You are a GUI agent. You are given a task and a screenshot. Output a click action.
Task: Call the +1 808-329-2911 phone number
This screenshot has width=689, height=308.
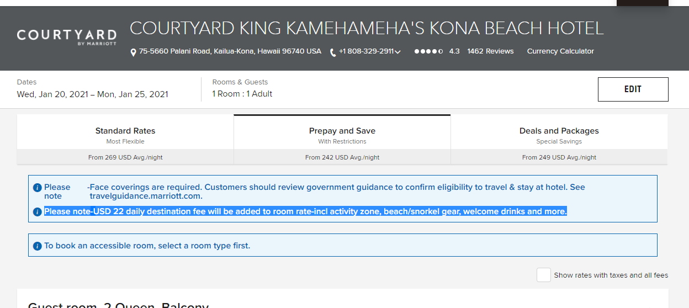[x=366, y=51]
